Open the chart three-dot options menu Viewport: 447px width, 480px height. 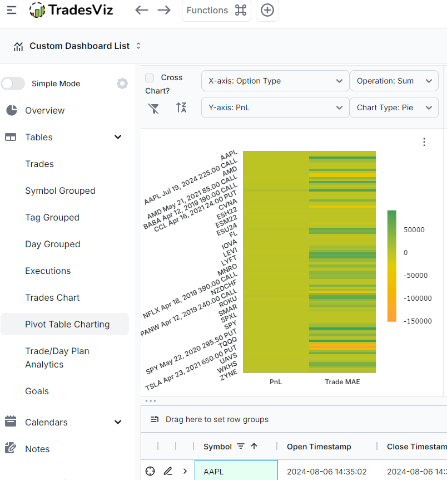coord(424,142)
